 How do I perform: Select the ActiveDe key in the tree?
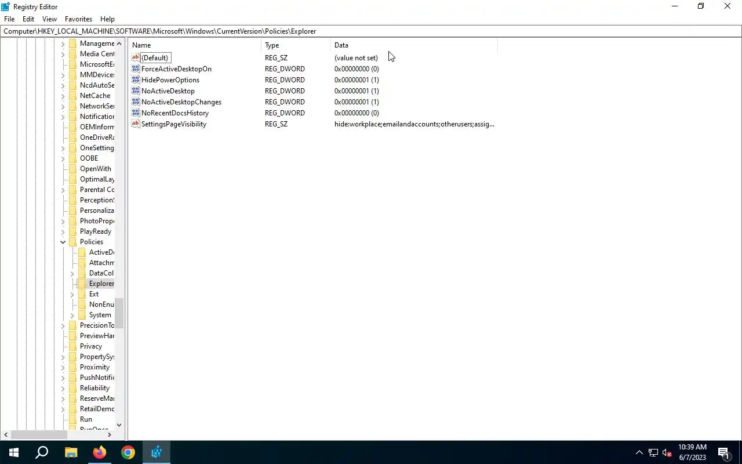(101, 252)
